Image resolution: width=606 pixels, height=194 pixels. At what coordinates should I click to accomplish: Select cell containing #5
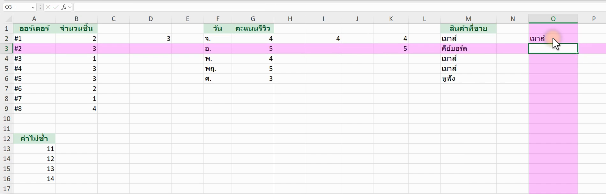(34, 79)
